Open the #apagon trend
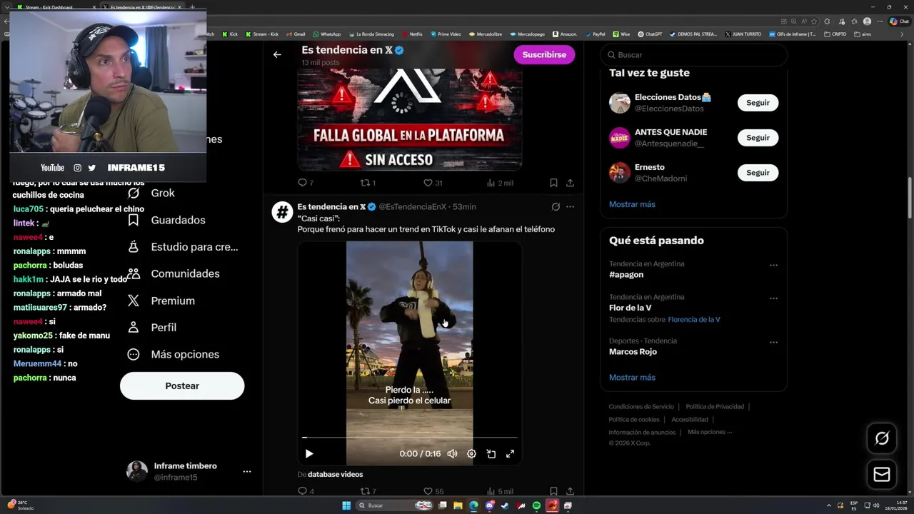The width and height of the screenshot is (914, 514). point(626,274)
